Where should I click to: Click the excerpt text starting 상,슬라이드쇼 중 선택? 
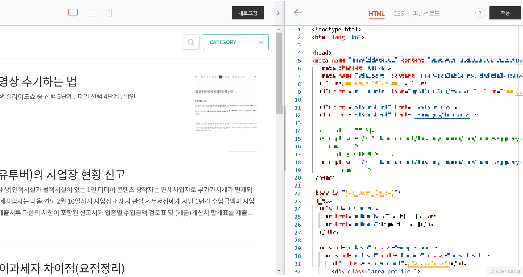point(68,97)
